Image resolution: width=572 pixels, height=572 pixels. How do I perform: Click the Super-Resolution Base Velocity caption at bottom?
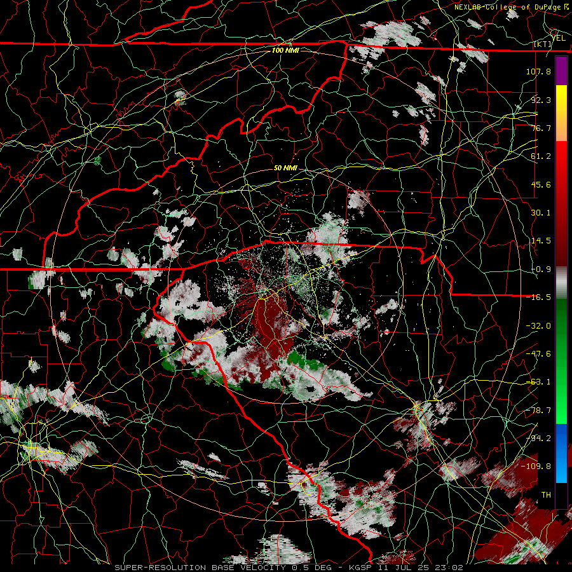(x=289, y=568)
